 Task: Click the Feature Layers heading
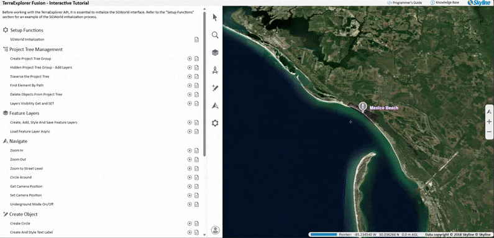click(x=24, y=113)
